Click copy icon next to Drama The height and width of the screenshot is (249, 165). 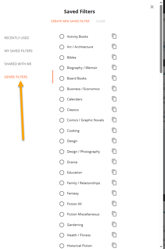point(114,162)
